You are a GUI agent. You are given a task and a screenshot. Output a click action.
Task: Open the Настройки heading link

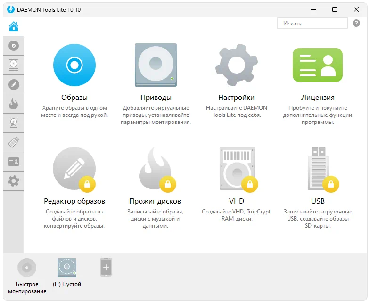click(237, 98)
